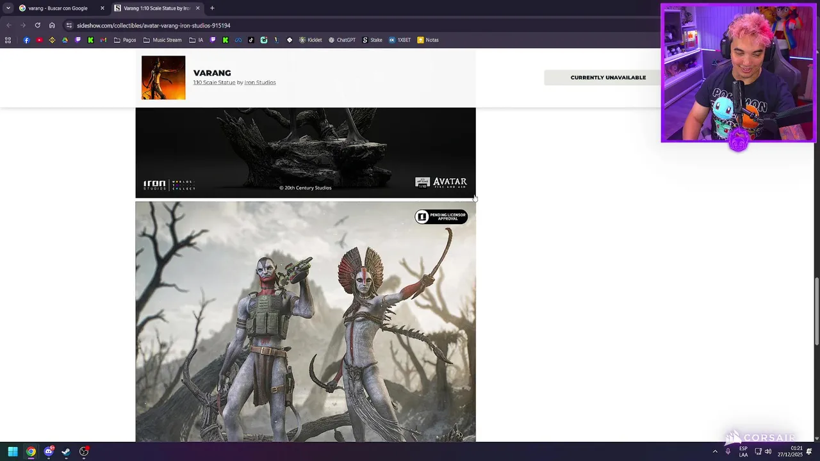This screenshot has width=820, height=461.
Task: Go back to the previous page
Action: point(8,25)
